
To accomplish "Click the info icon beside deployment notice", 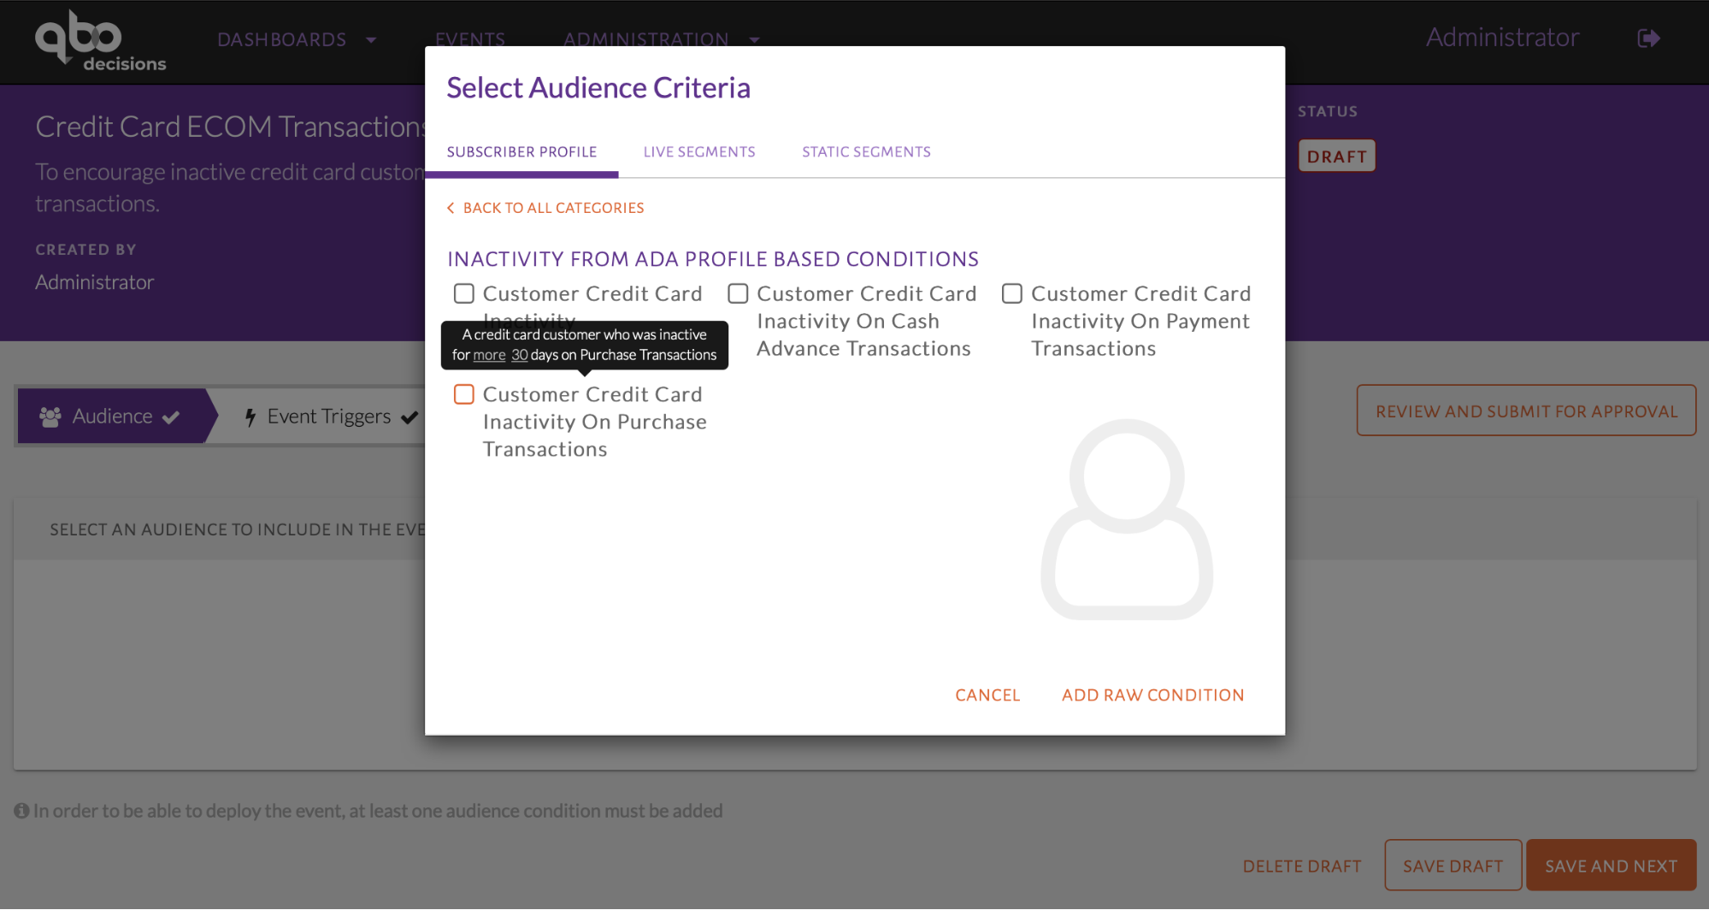I will tap(21, 811).
